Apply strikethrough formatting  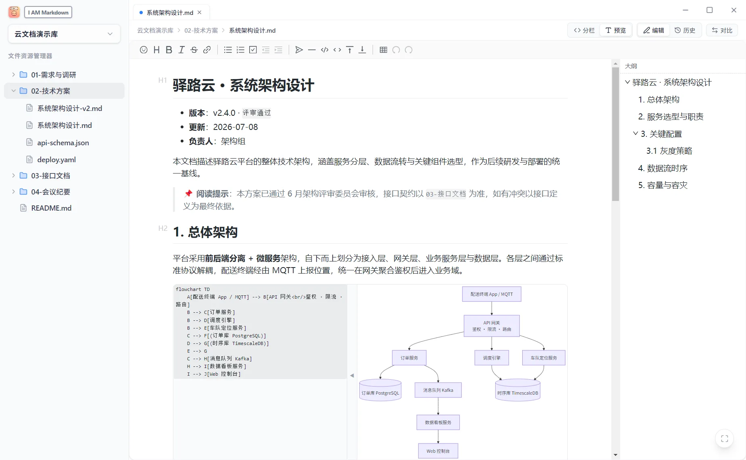coord(194,50)
